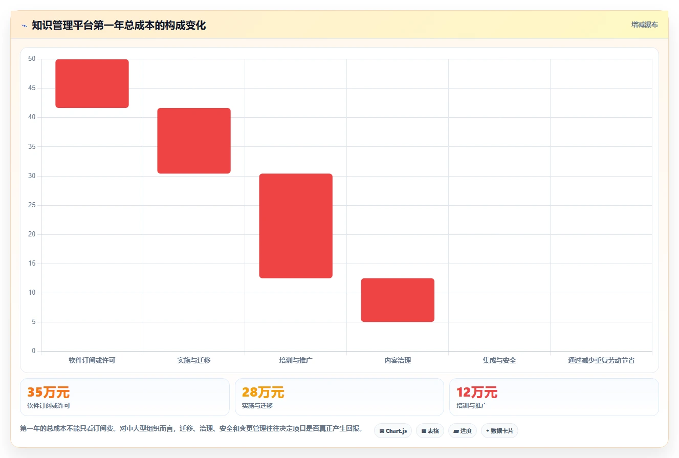Image resolution: width=679 pixels, height=458 pixels.
Task: Click the 12万元 data card
Action: click(554, 397)
